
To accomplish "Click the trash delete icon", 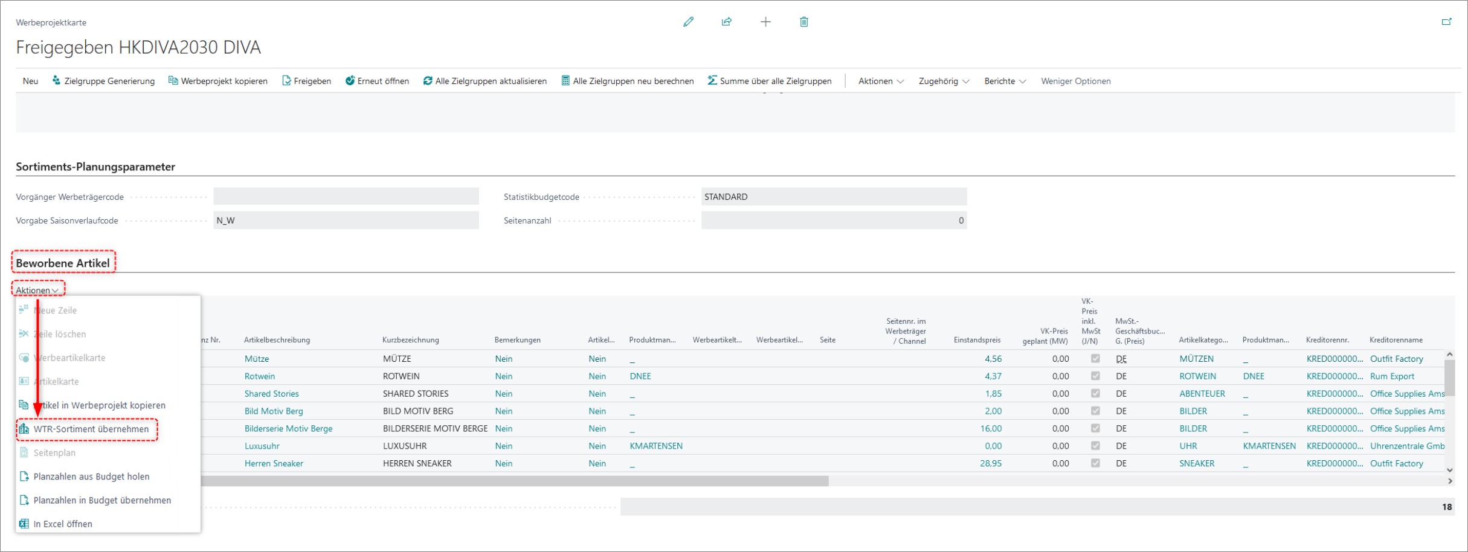I will pyautogui.click(x=804, y=22).
